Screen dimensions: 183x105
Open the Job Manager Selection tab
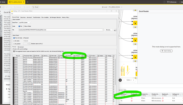55,17
